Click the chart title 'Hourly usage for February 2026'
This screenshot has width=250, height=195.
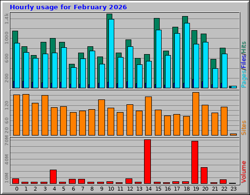[68, 7]
